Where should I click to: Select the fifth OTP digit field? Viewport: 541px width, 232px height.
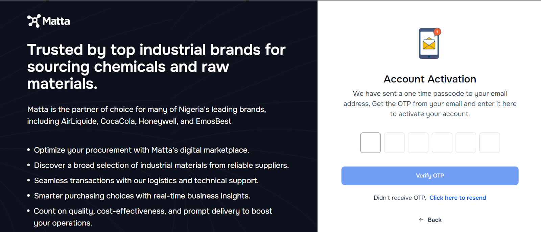tap(466, 143)
